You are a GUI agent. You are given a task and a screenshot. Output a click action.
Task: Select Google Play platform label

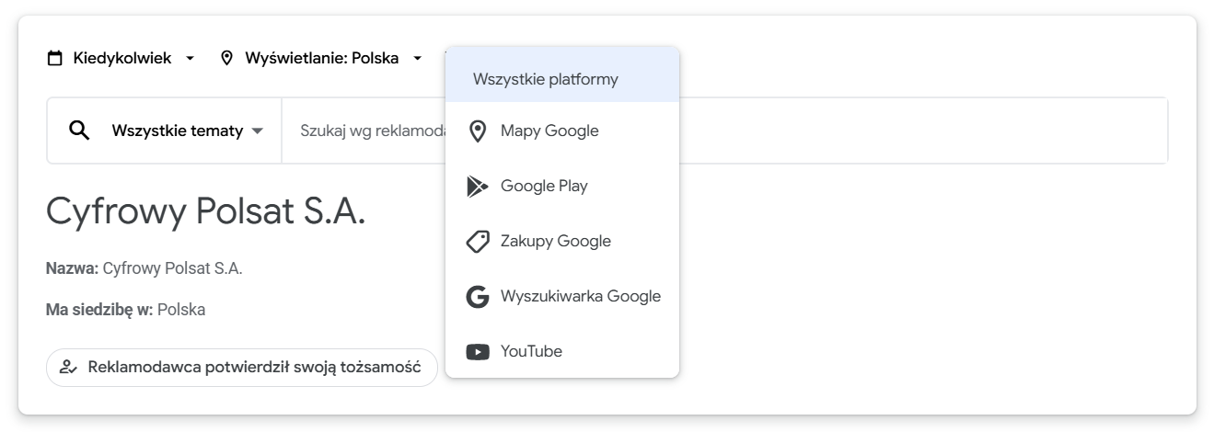[544, 187]
